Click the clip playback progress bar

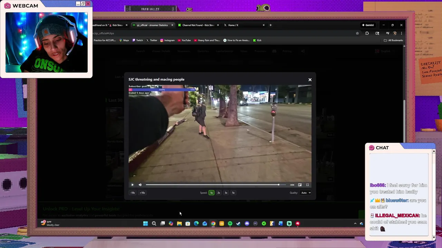pyautogui.click(x=216, y=185)
